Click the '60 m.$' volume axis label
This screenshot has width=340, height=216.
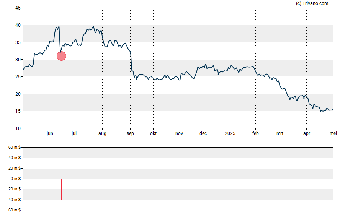point(15,148)
